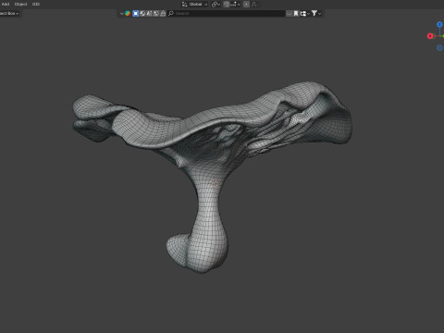Image resolution: width=444 pixels, height=333 pixels.
Task: Open the editor display mode dropdown chevron
Action: coord(121,13)
